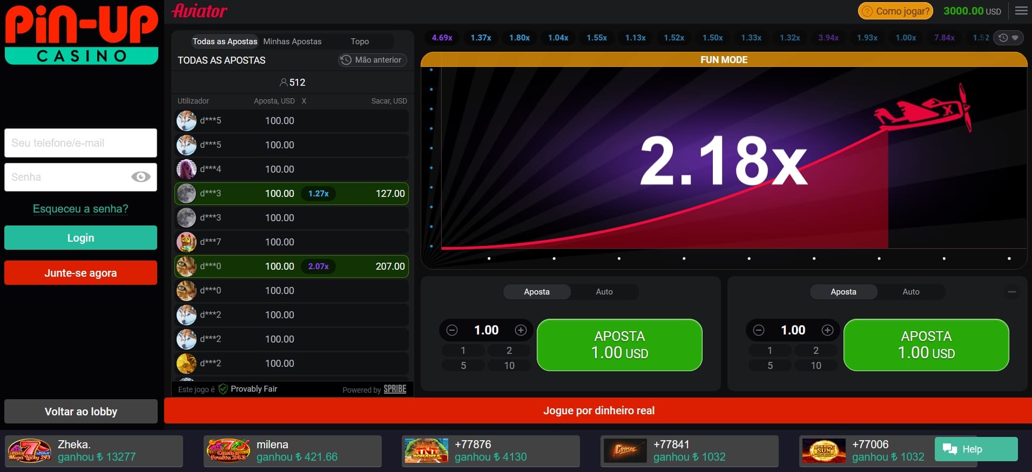The height and width of the screenshot is (472, 1032).
Task: Click the 1.27x cashout badge of d***3
Action: 319,194
